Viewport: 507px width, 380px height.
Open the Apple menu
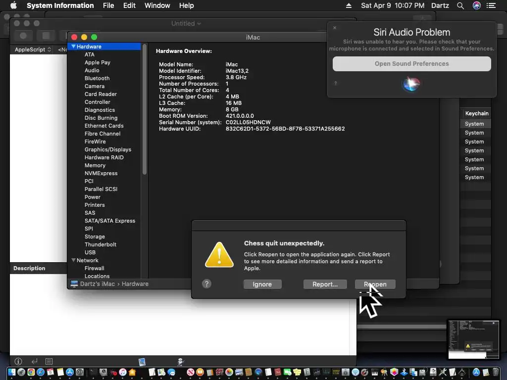13,5
